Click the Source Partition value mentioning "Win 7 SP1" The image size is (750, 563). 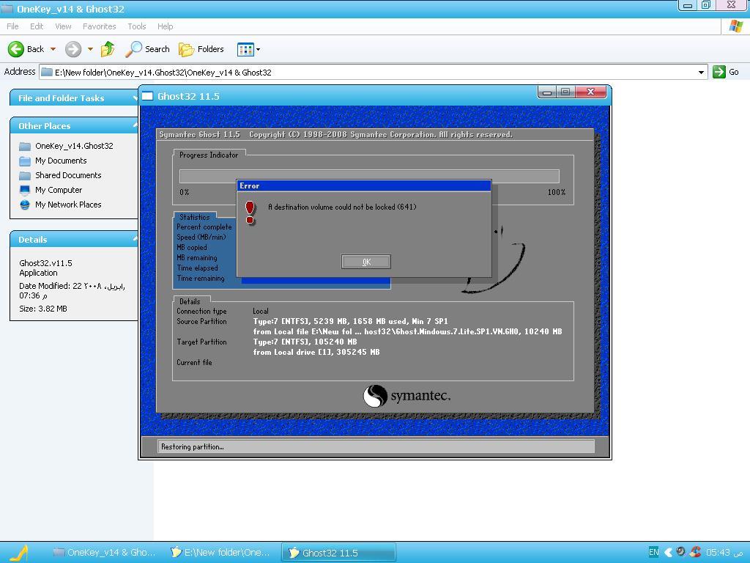click(x=351, y=321)
